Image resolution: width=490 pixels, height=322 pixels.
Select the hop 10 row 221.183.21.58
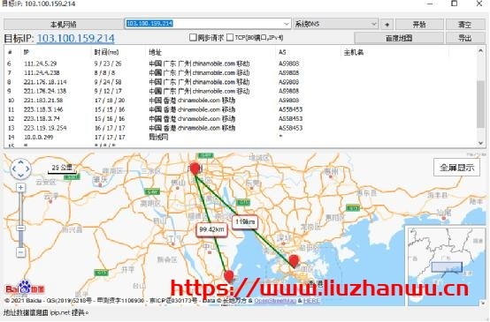(x=240, y=101)
